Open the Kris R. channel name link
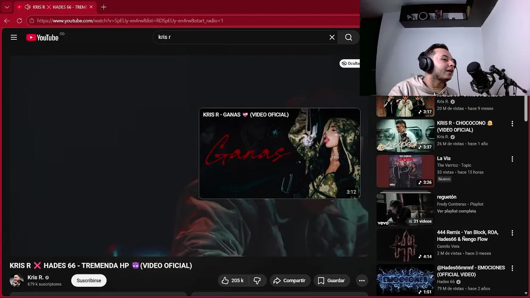530x298 pixels. [35, 277]
